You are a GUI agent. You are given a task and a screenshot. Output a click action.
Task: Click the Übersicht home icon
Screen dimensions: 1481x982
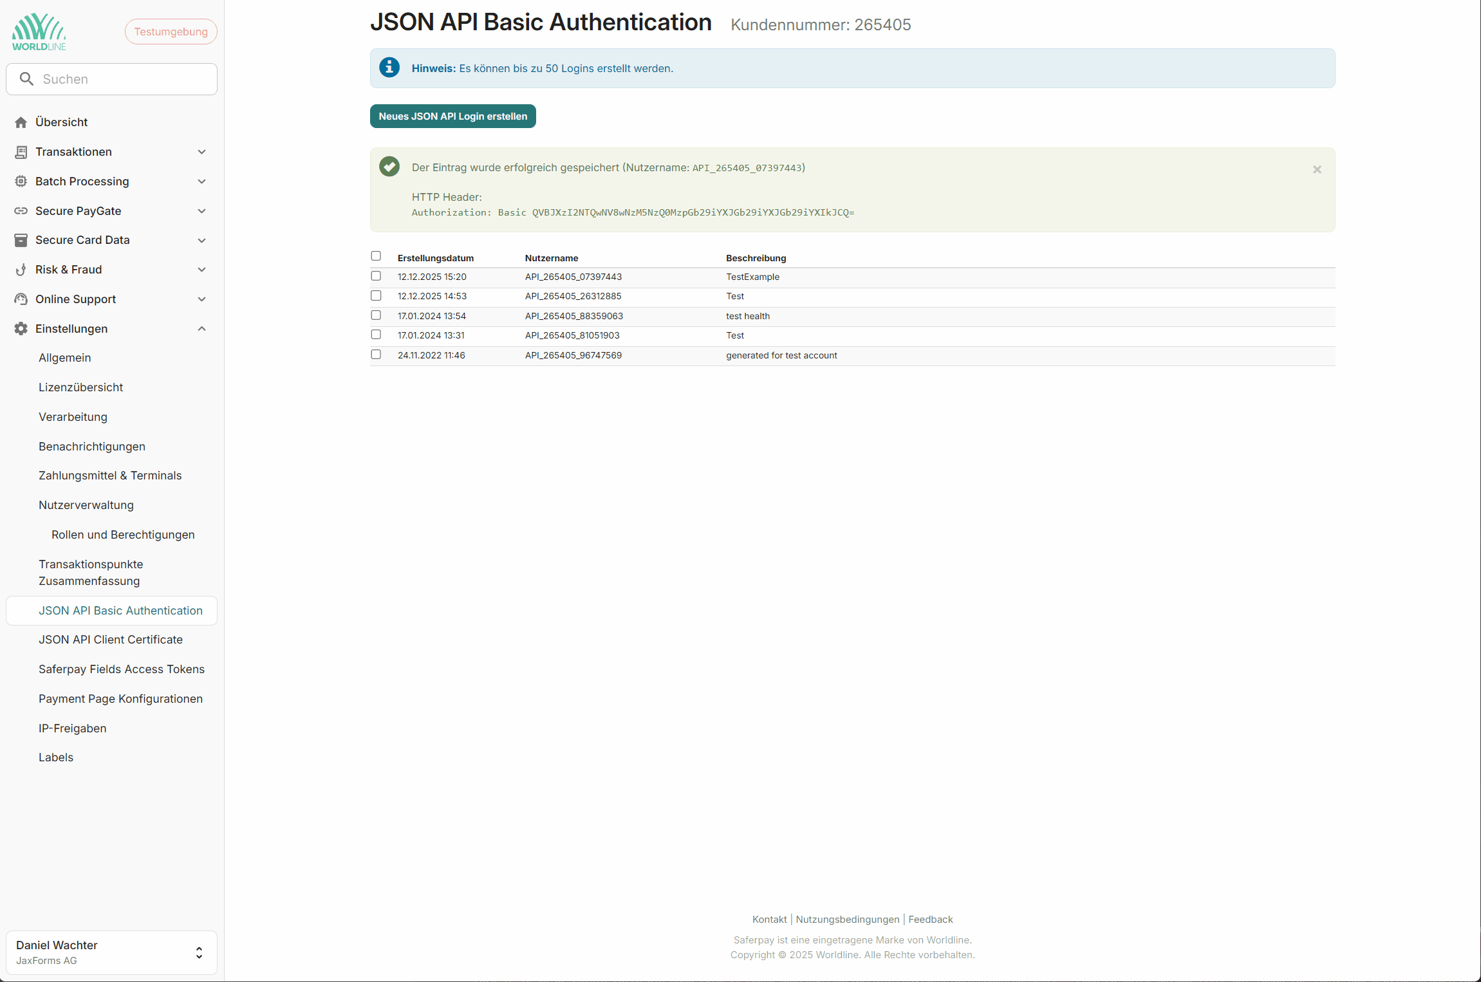pos(21,122)
